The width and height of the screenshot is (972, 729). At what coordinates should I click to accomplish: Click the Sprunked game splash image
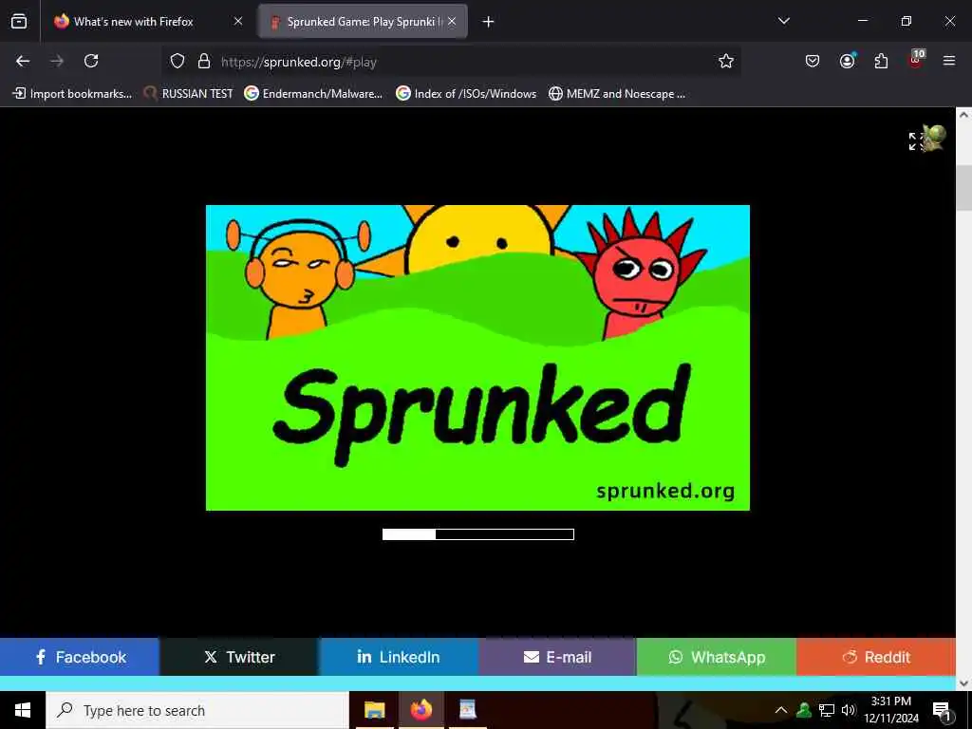click(x=477, y=358)
